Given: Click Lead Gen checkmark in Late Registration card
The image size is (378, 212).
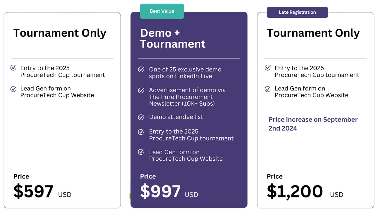Looking at the screenshot, I should coord(267,89).
